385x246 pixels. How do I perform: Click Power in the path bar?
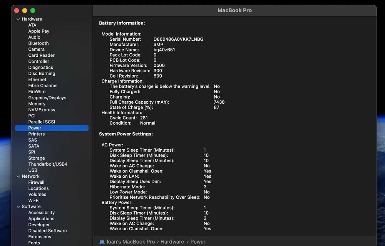pyautogui.click(x=198, y=242)
